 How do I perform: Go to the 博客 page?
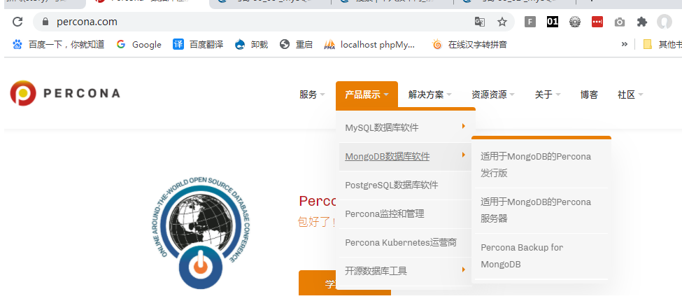(589, 94)
